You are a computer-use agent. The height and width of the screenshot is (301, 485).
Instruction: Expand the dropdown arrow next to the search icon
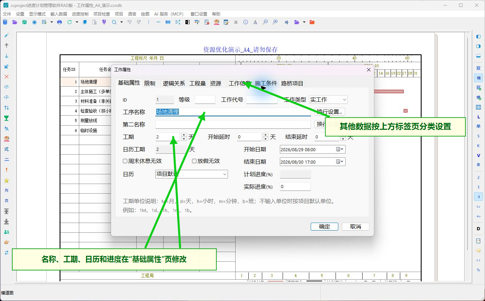coord(121,22)
